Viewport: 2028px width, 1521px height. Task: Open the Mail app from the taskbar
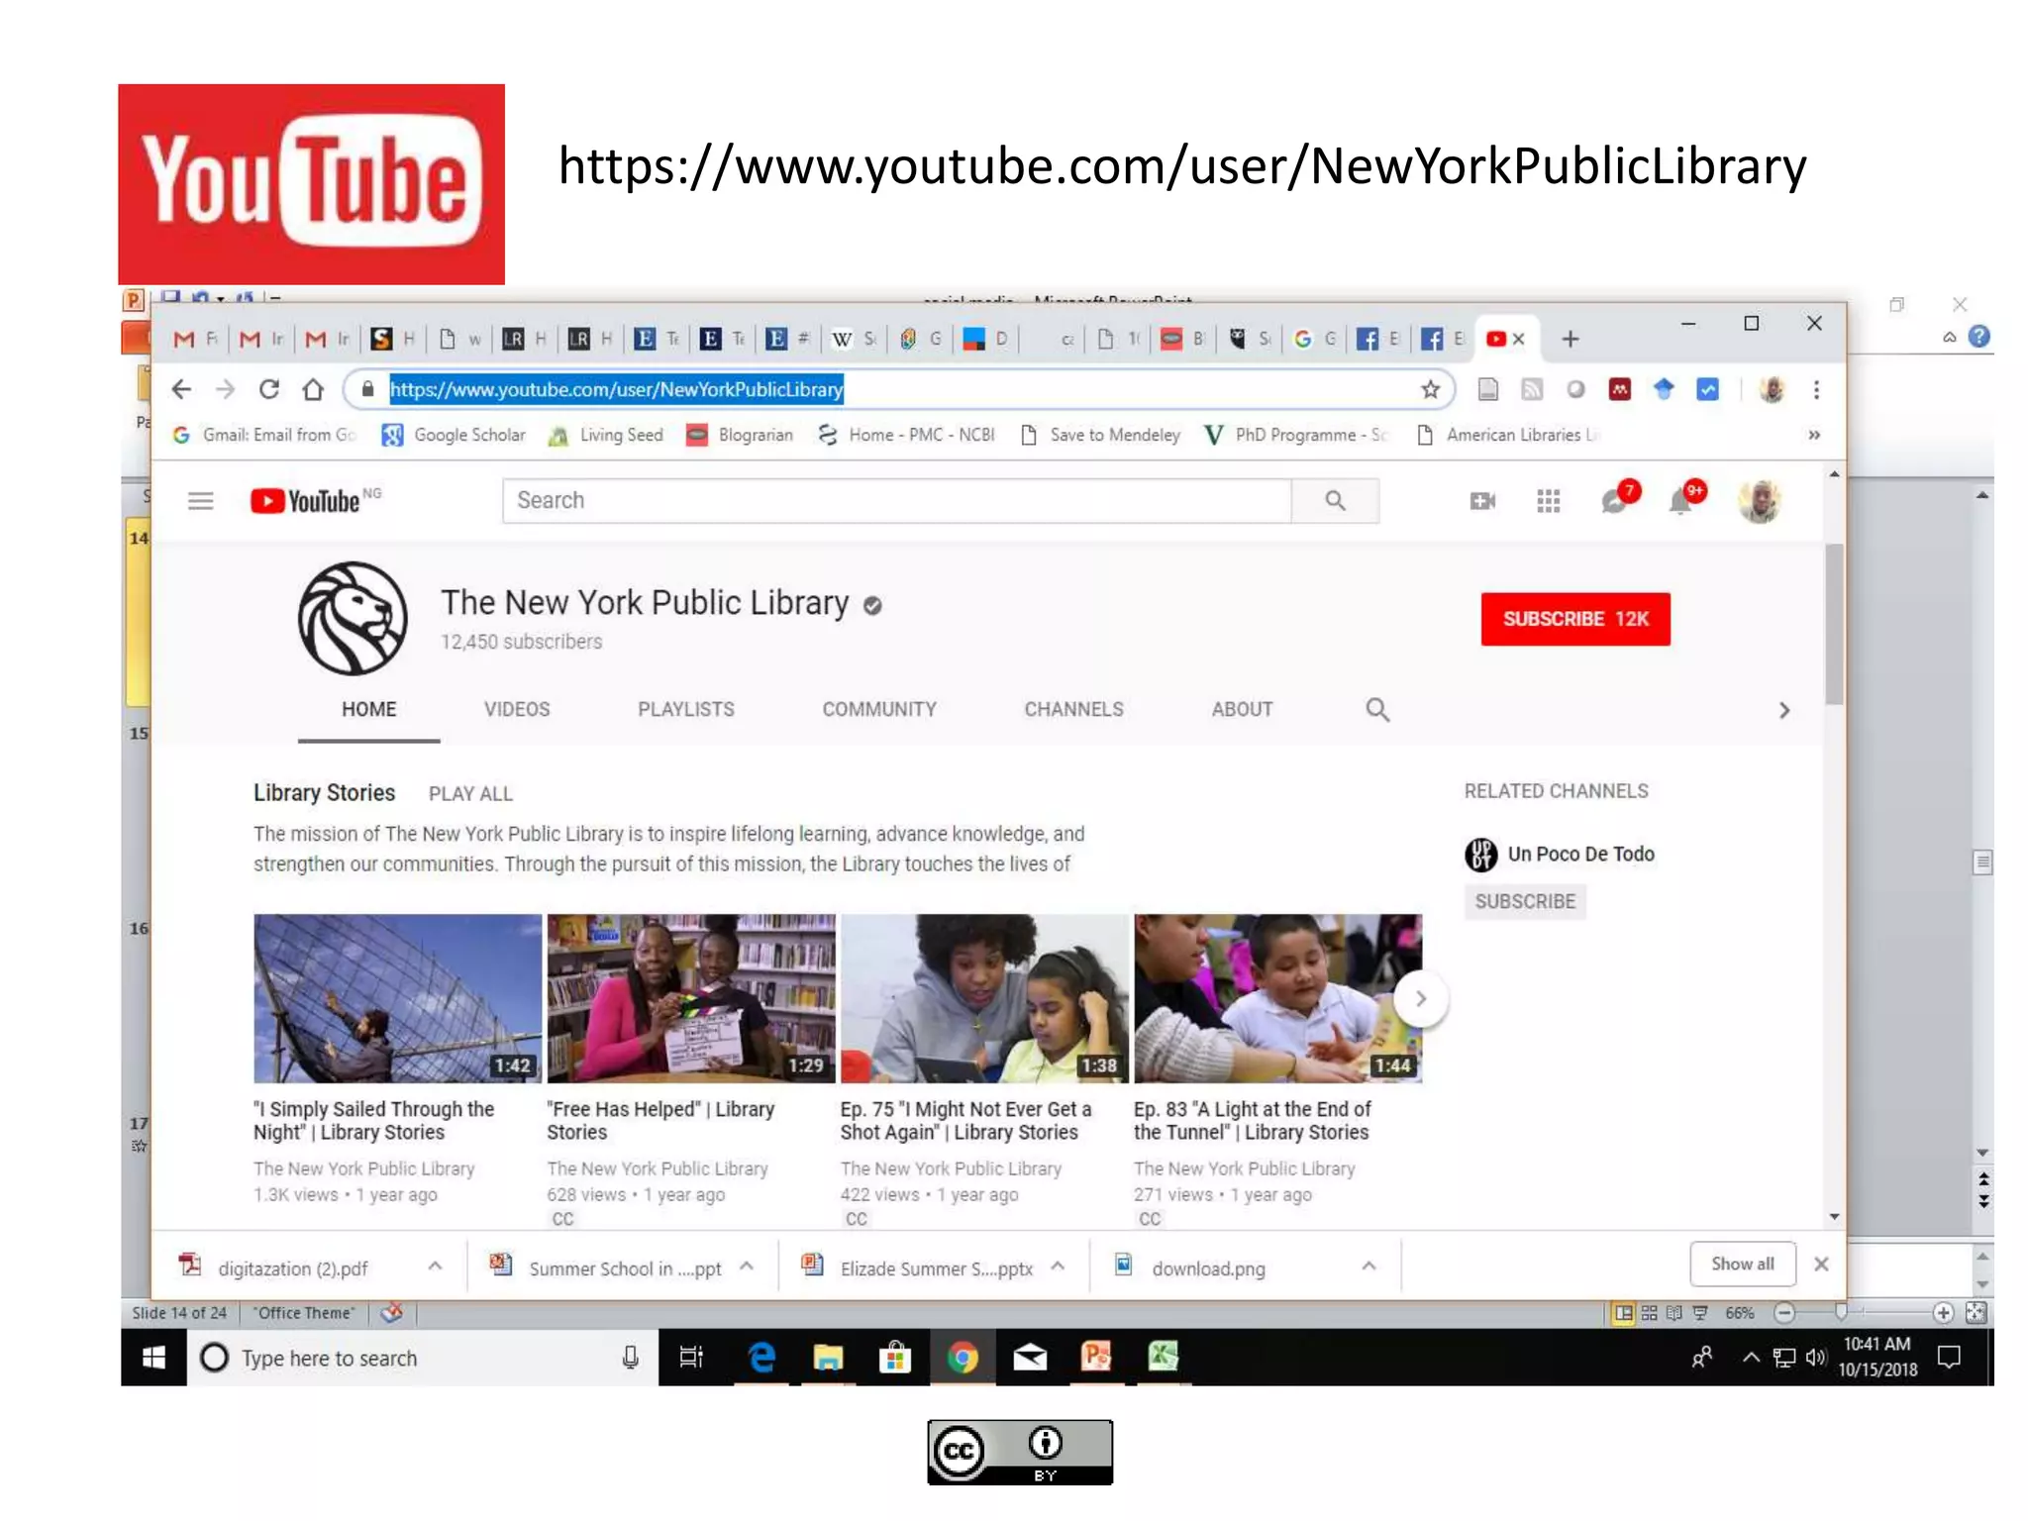[1030, 1357]
